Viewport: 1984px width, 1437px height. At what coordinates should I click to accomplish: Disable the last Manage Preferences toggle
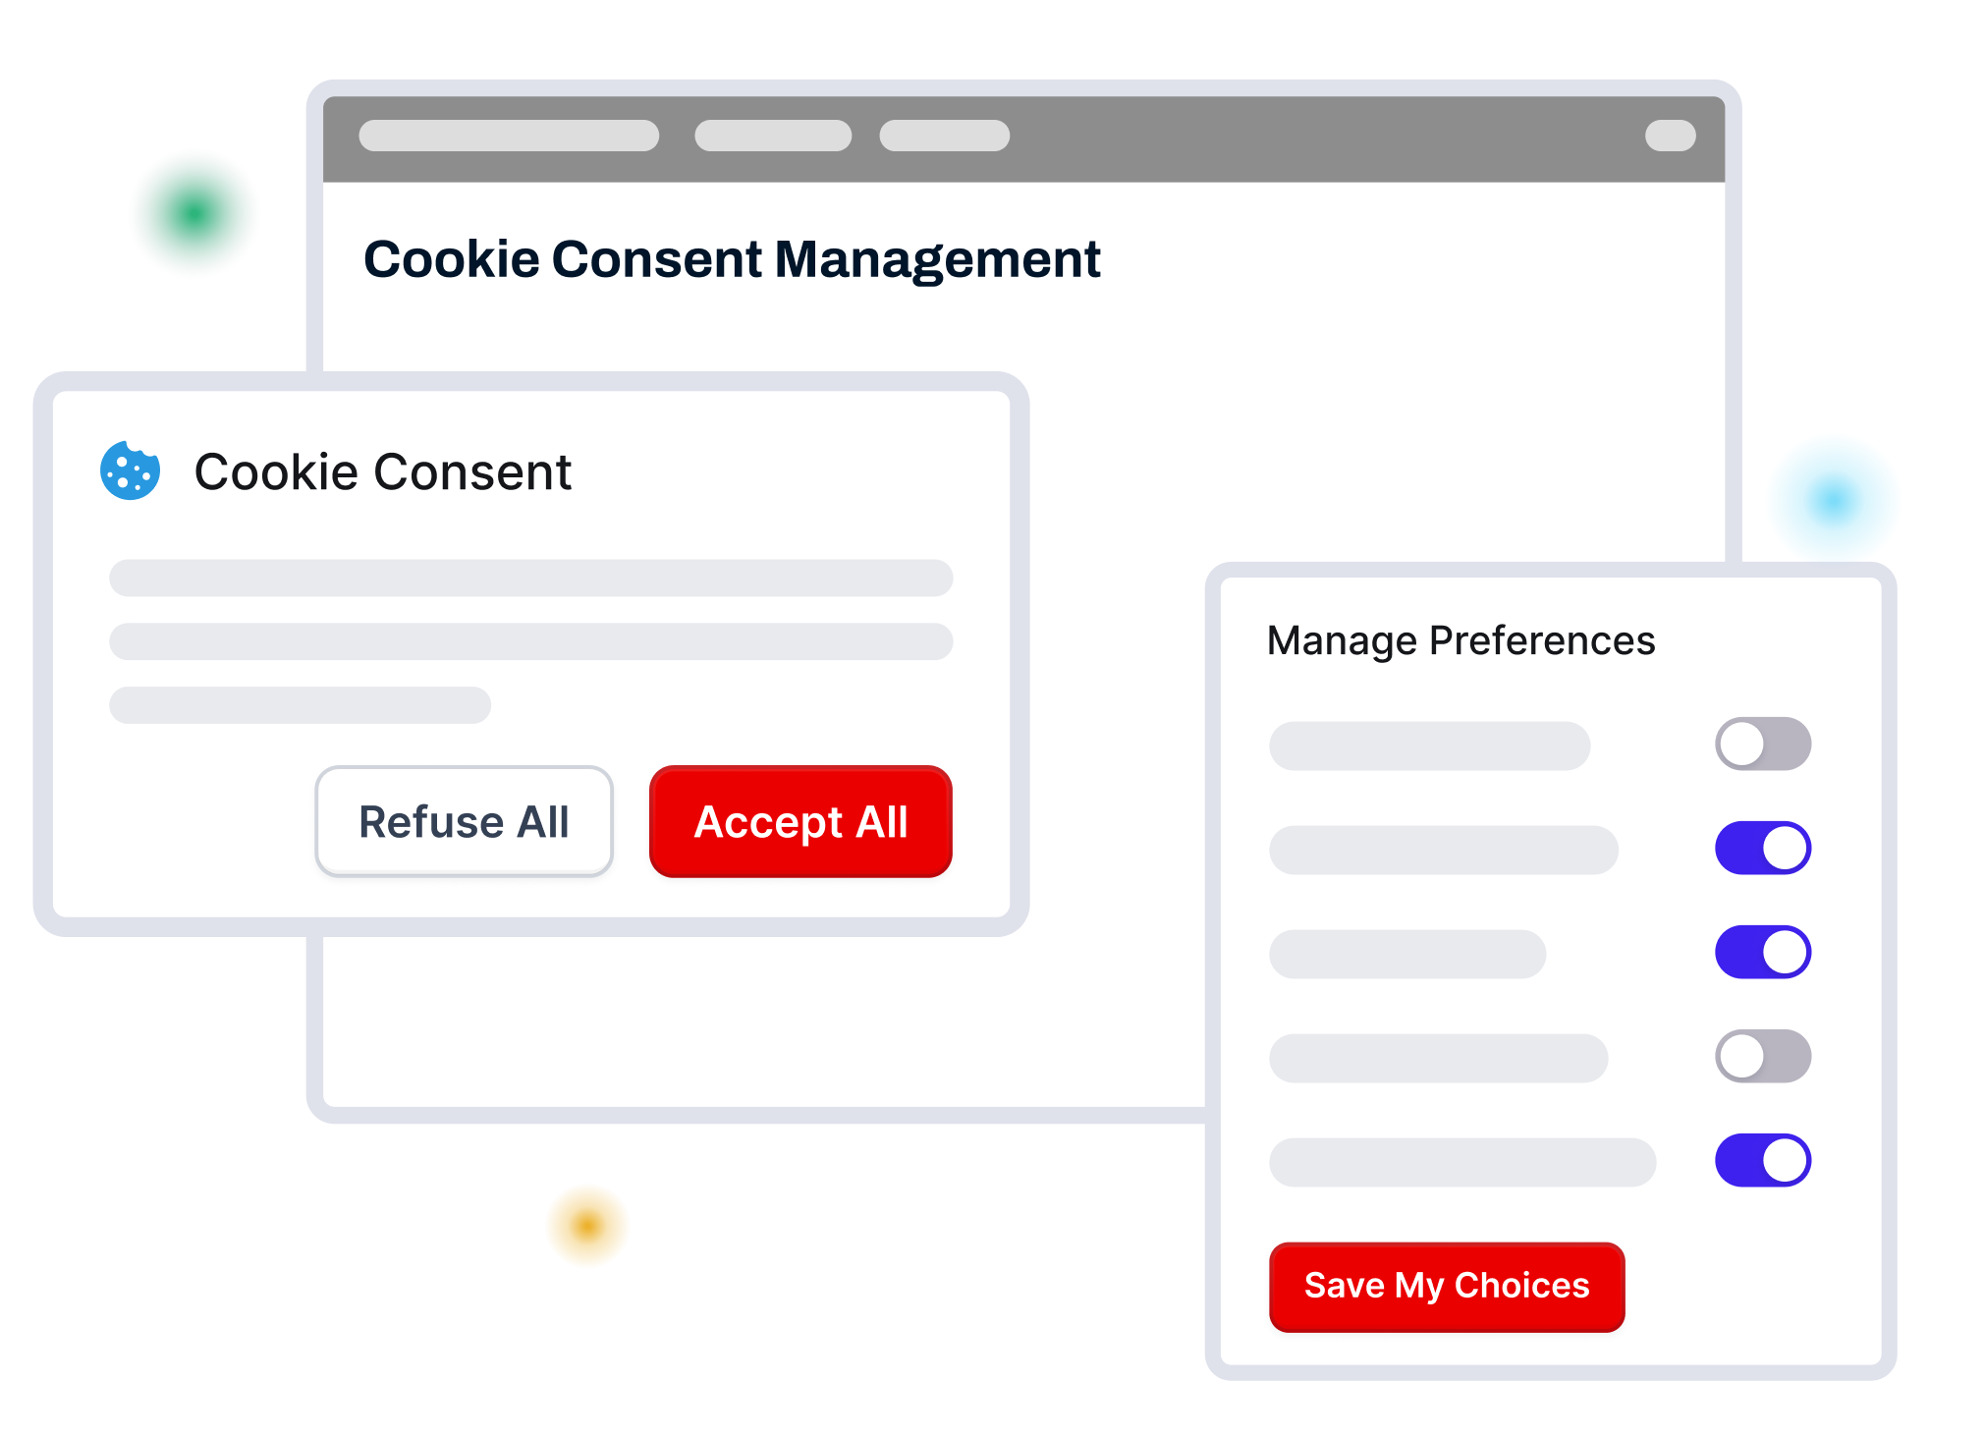[1762, 1160]
